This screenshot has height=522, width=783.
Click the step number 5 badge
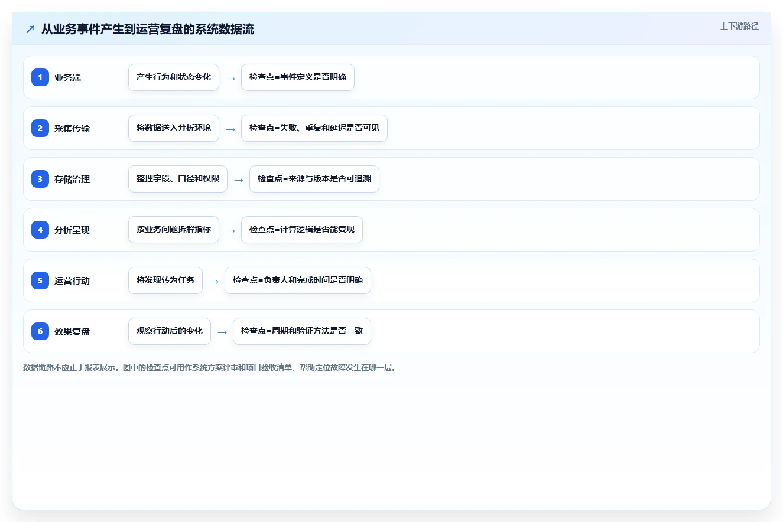point(40,280)
